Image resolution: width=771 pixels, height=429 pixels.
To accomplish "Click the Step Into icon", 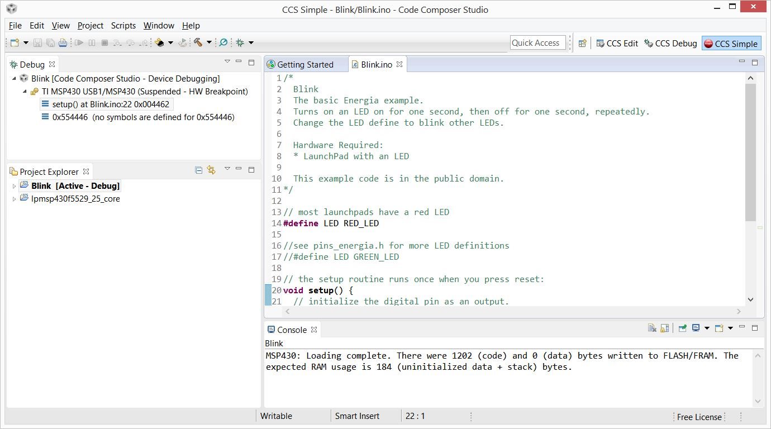I will pos(117,42).
